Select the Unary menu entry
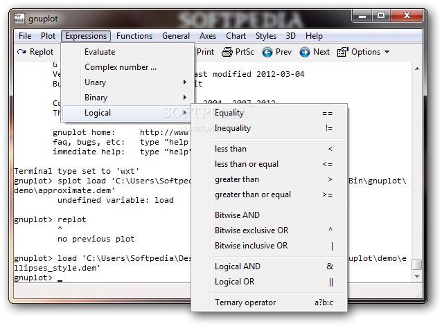Image resolution: width=442 pixels, height=326 pixels. [127, 82]
